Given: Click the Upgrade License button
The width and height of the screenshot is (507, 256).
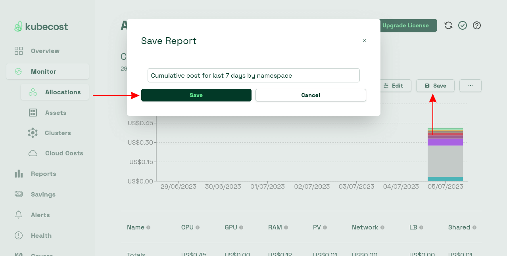Looking at the screenshot, I should 406,25.
